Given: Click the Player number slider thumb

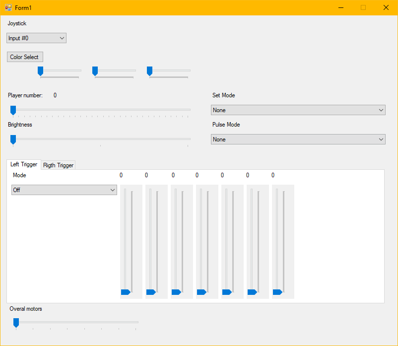Looking at the screenshot, I should tap(13, 110).
